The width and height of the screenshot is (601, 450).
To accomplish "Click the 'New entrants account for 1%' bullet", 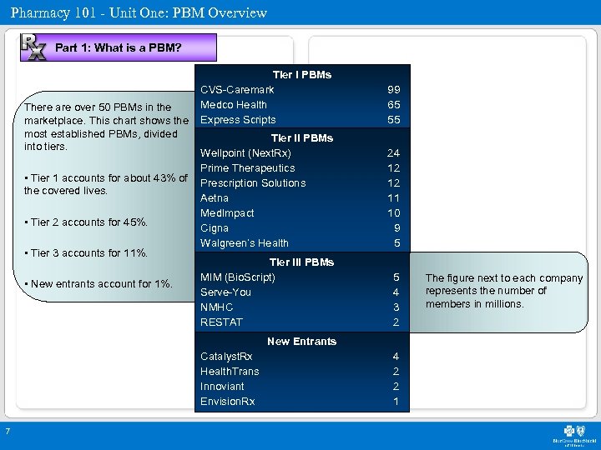I will click(x=98, y=284).
